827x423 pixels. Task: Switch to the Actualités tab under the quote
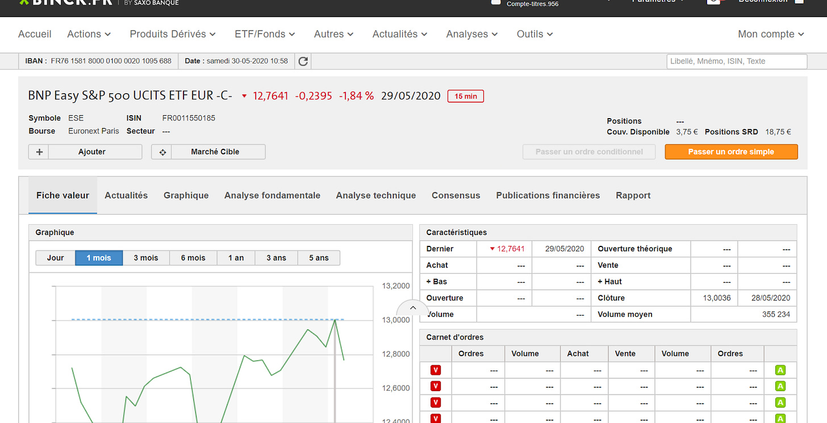[126, 195]
